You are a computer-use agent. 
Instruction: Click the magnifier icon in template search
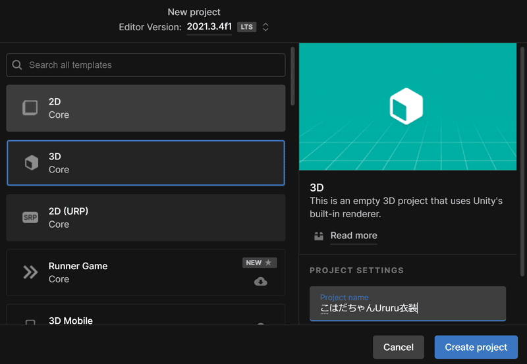[18, 65]
